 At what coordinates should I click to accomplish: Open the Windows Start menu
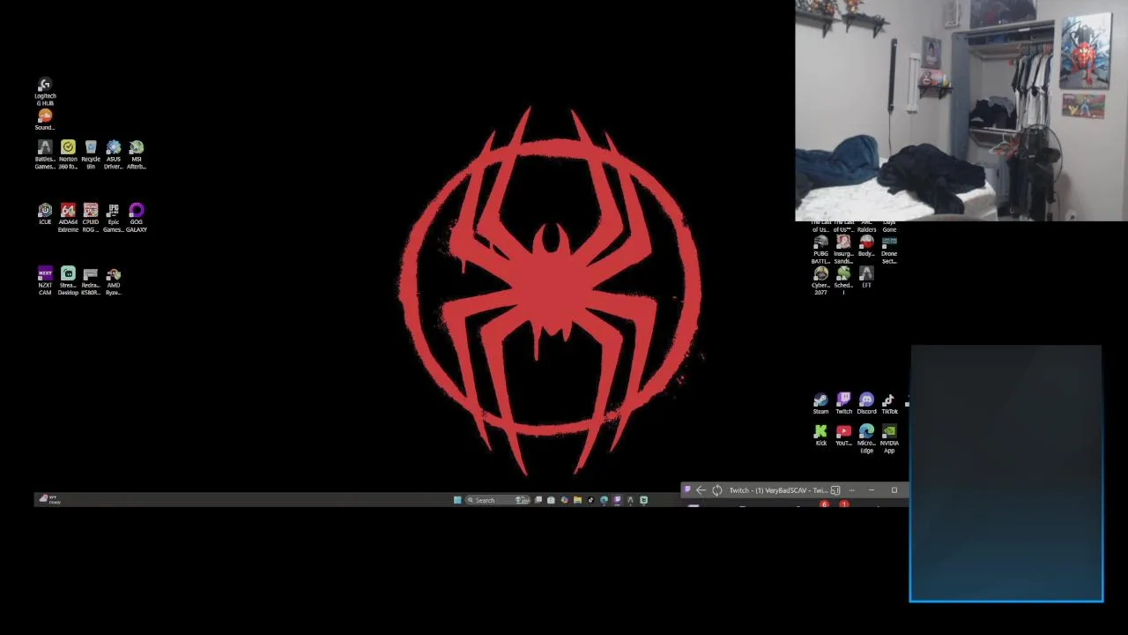pos(457,500)
